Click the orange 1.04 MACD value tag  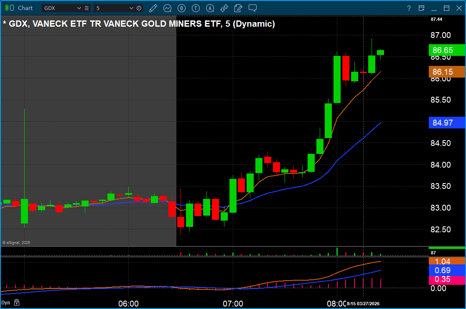447,261
